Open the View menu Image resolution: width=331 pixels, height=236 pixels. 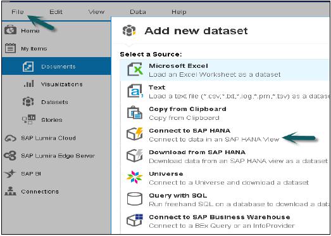coord(96,12)
